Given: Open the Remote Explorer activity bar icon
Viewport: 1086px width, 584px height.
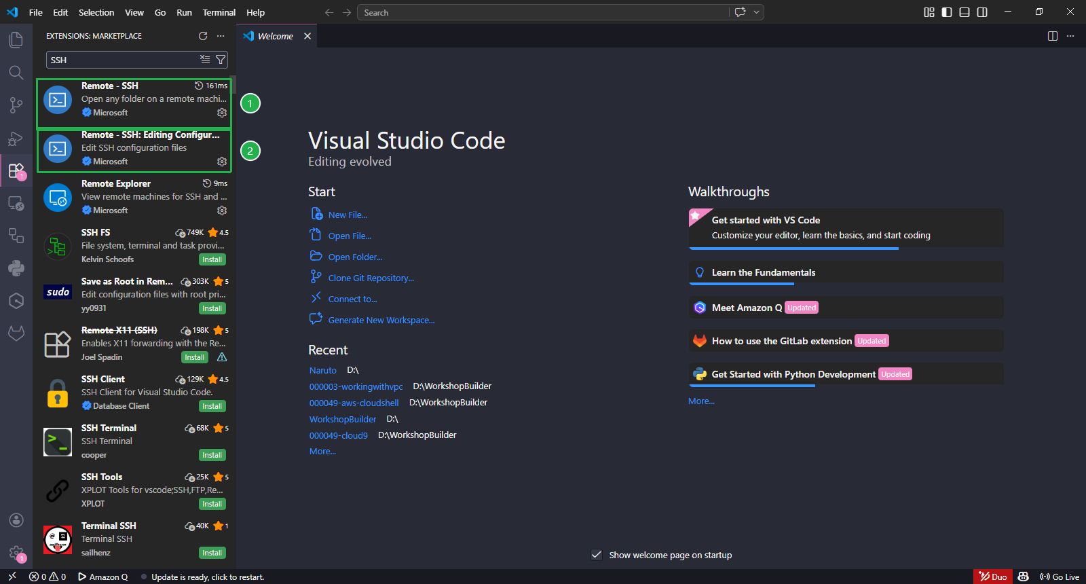Looking at the screenshot, I should tap(16, 203).
